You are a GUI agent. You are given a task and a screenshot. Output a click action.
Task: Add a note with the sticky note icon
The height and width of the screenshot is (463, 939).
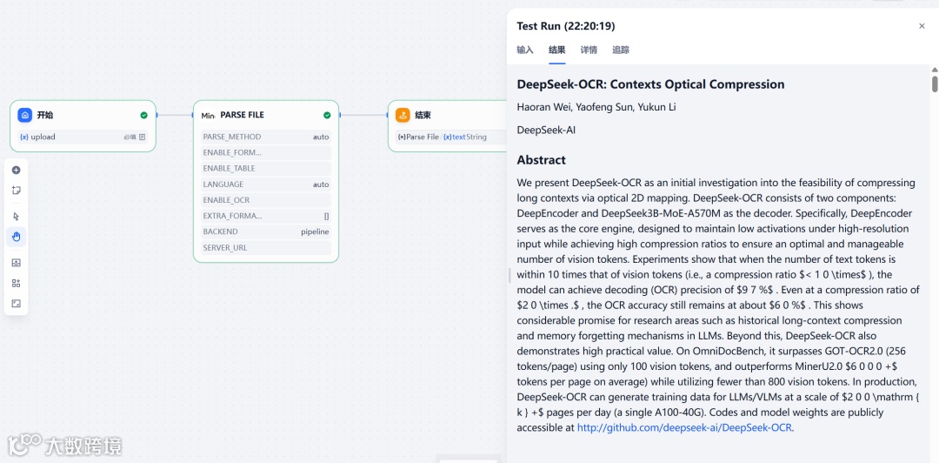(17, 191)
